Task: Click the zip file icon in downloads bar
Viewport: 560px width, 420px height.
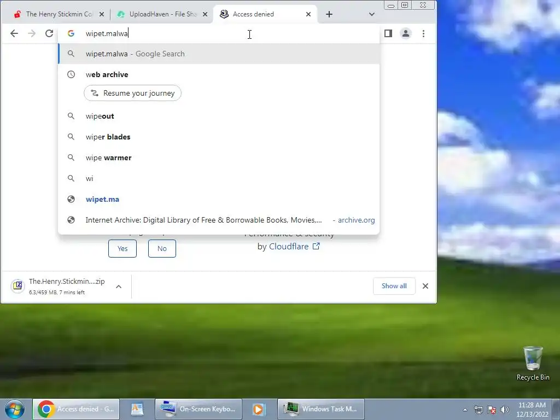Action: pyautogui.click(x=17, y=285)
